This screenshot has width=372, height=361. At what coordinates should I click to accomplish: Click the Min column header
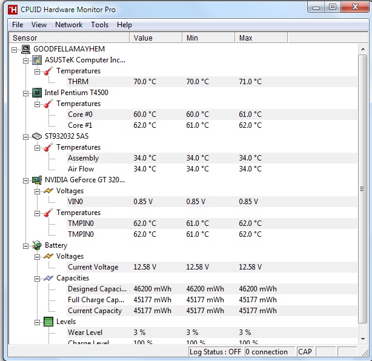[209, 38]
